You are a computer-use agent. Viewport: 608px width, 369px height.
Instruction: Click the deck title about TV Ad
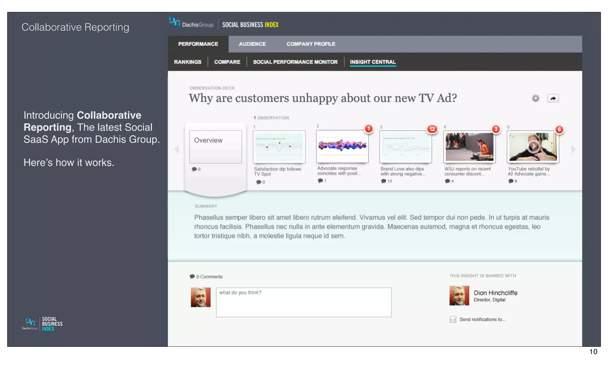[323, 98]
